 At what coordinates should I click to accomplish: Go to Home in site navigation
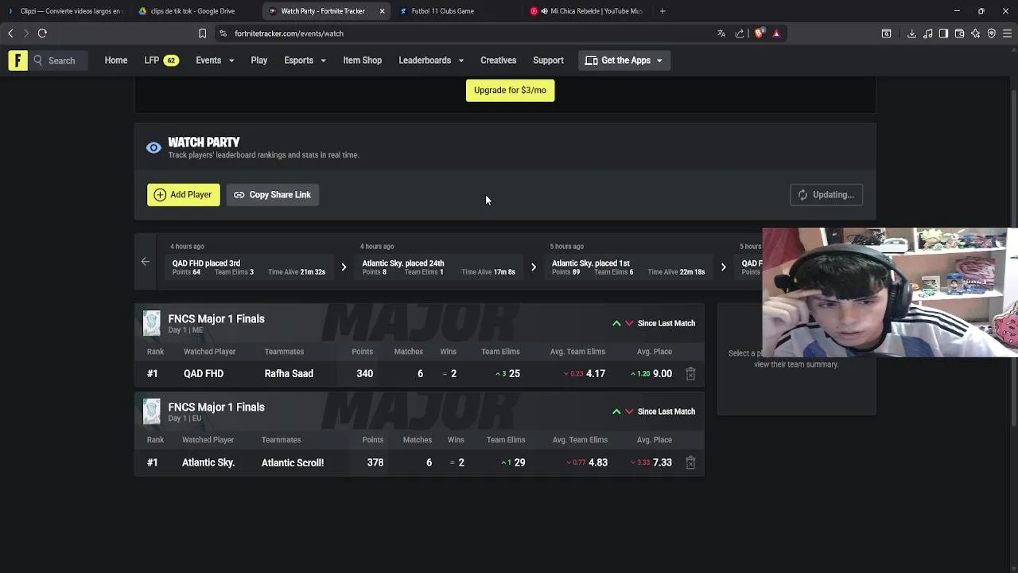pos(116,60)
